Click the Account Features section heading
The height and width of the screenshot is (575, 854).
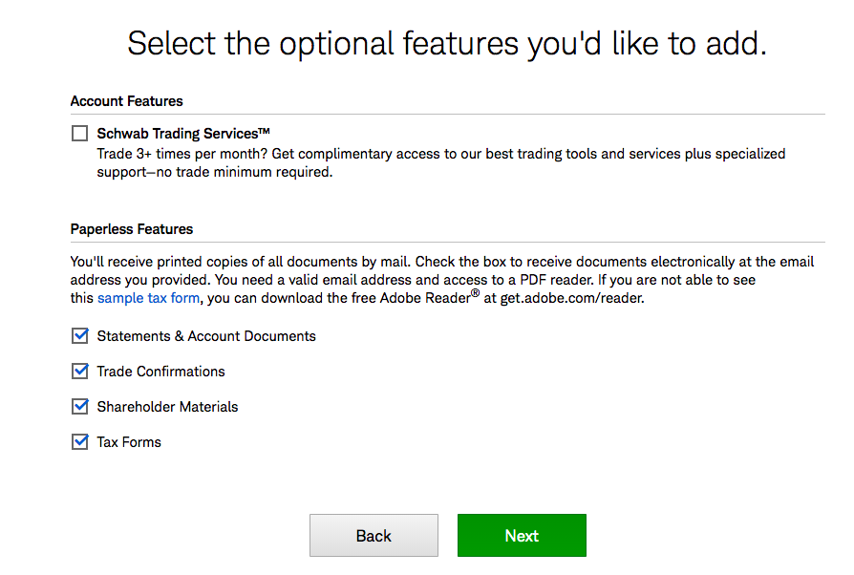[x=126, y=101]
